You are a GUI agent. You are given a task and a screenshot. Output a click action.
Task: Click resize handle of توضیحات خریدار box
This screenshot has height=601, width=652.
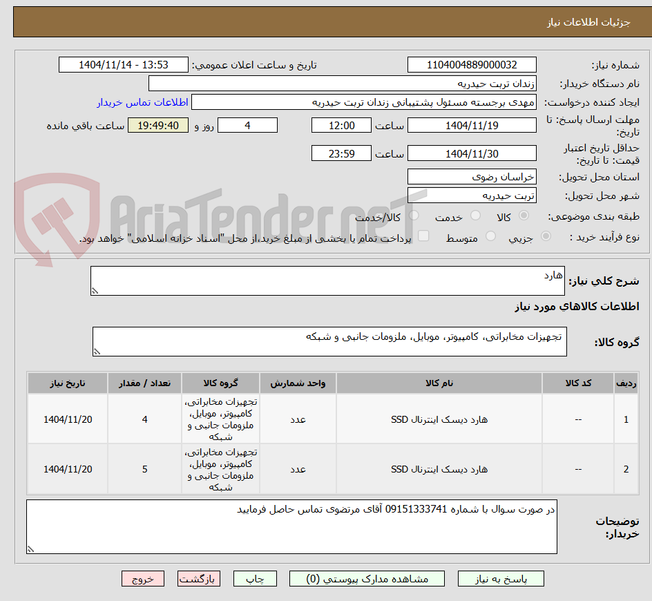(x=31, y=549)
